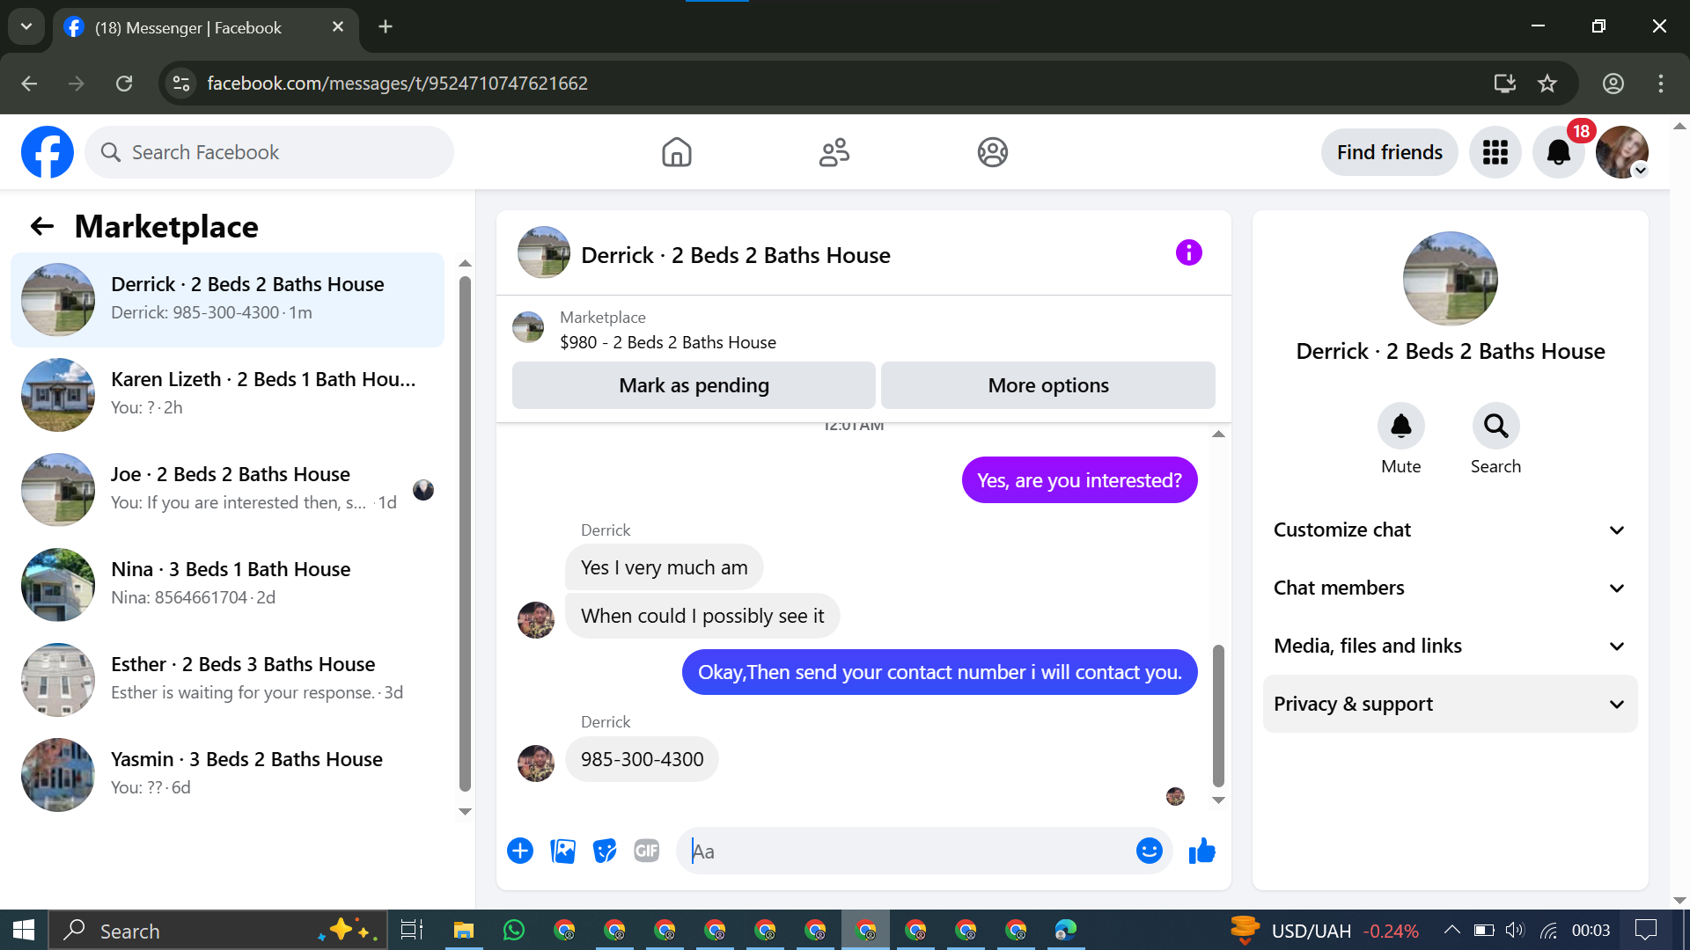Image resolution: width=1690 pixels, height=950 pixels.
Task: Mute this chat with the bell icon
Action: pos(1400,426)
